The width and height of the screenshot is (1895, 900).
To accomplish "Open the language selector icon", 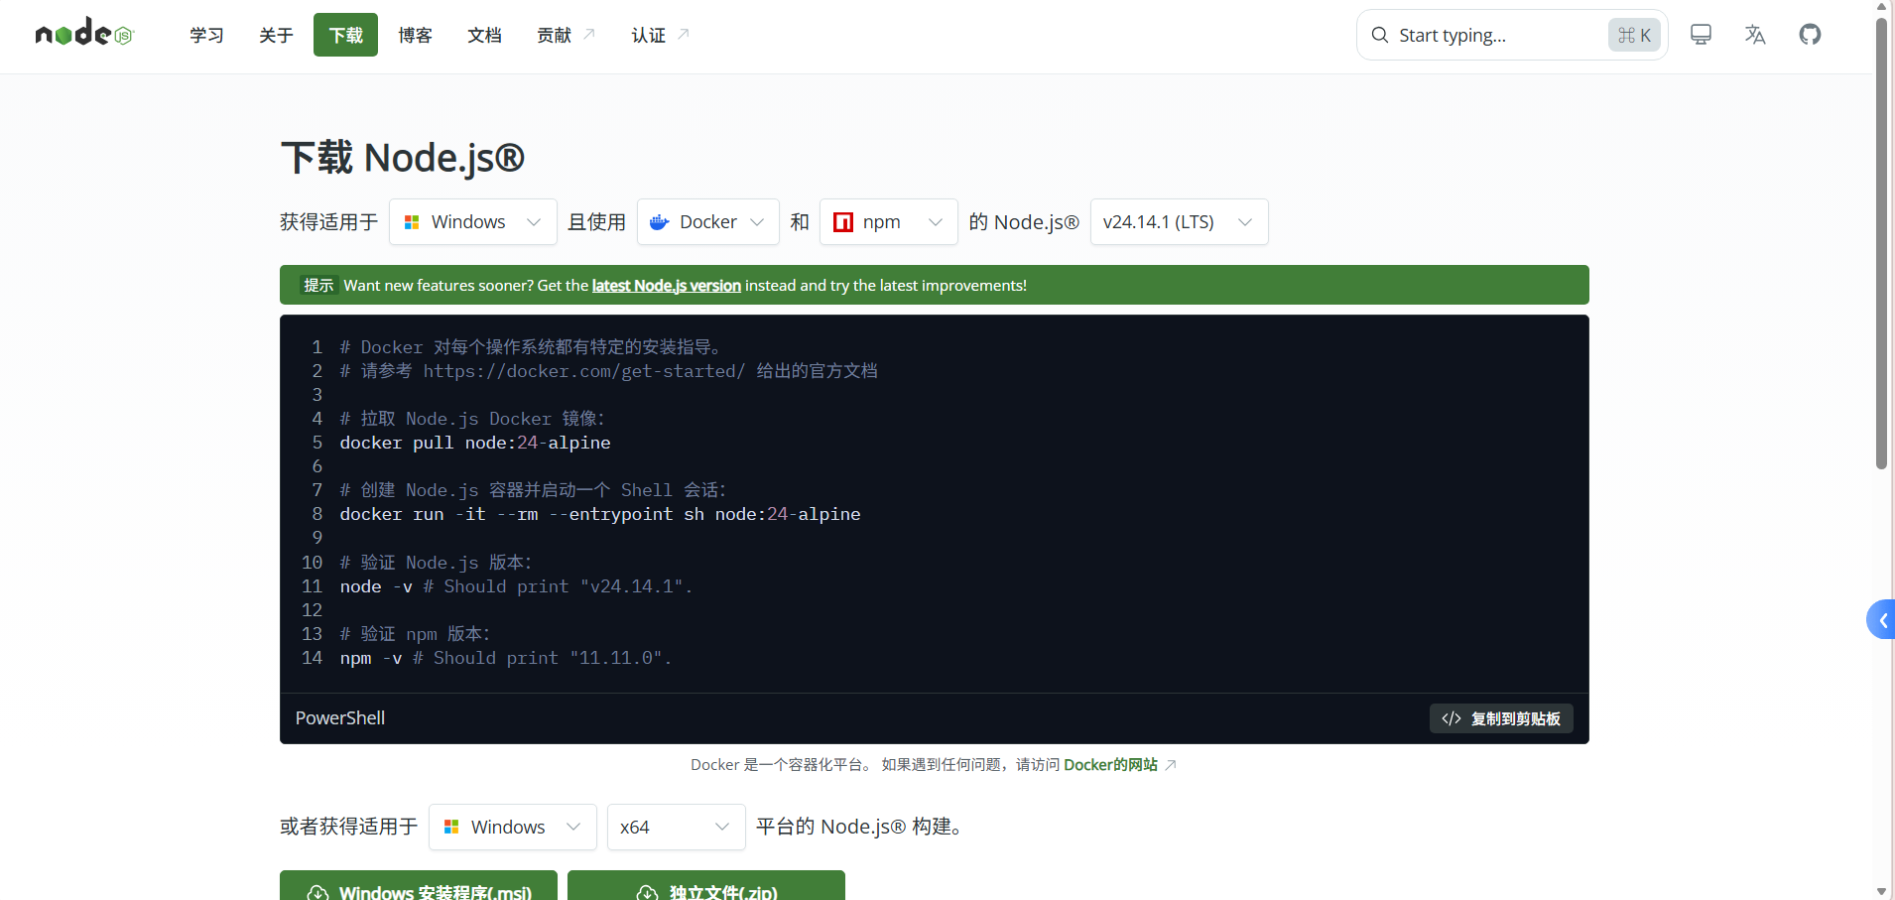I will 1754,35.
